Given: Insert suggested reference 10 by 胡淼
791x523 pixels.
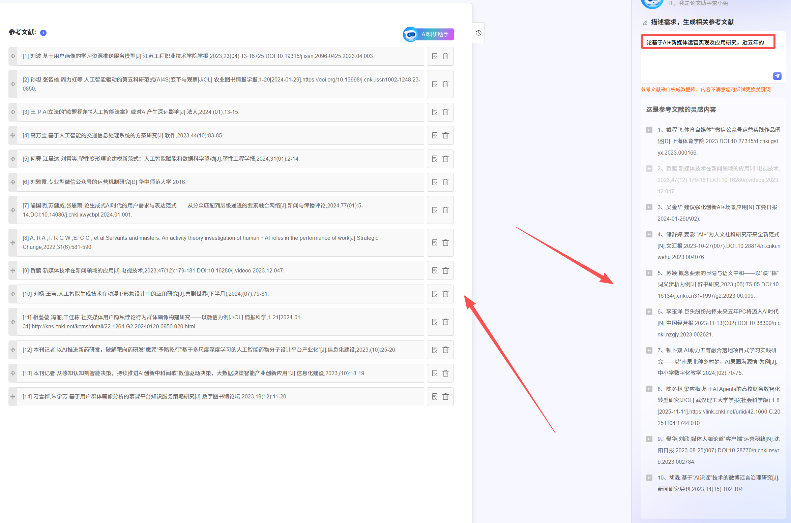Looking at the screenshot, I should tap(649, 478).
